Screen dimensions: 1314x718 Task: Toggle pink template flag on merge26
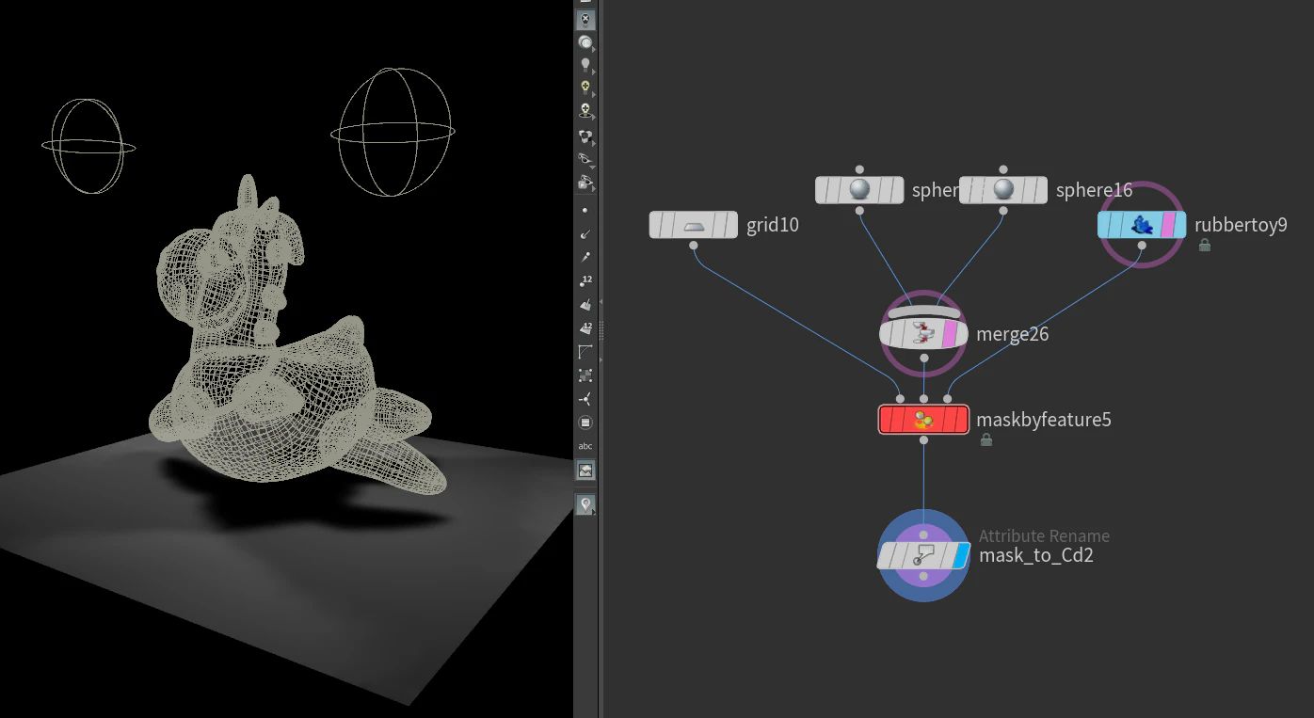tap(950, 334)
